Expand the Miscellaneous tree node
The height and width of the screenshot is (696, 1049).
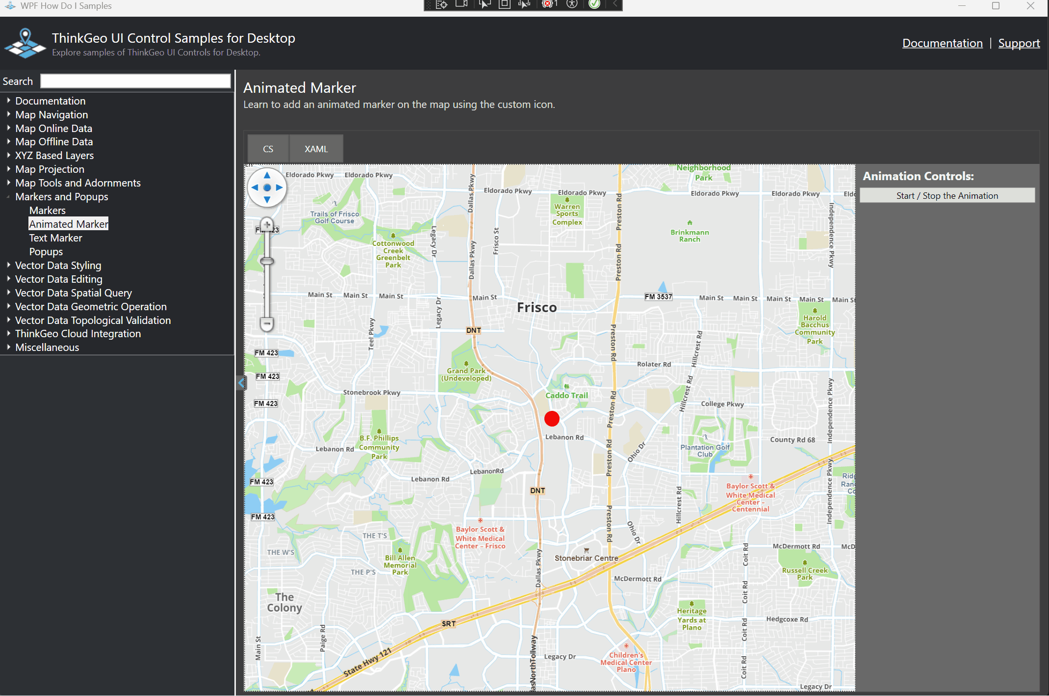[8, 347]
